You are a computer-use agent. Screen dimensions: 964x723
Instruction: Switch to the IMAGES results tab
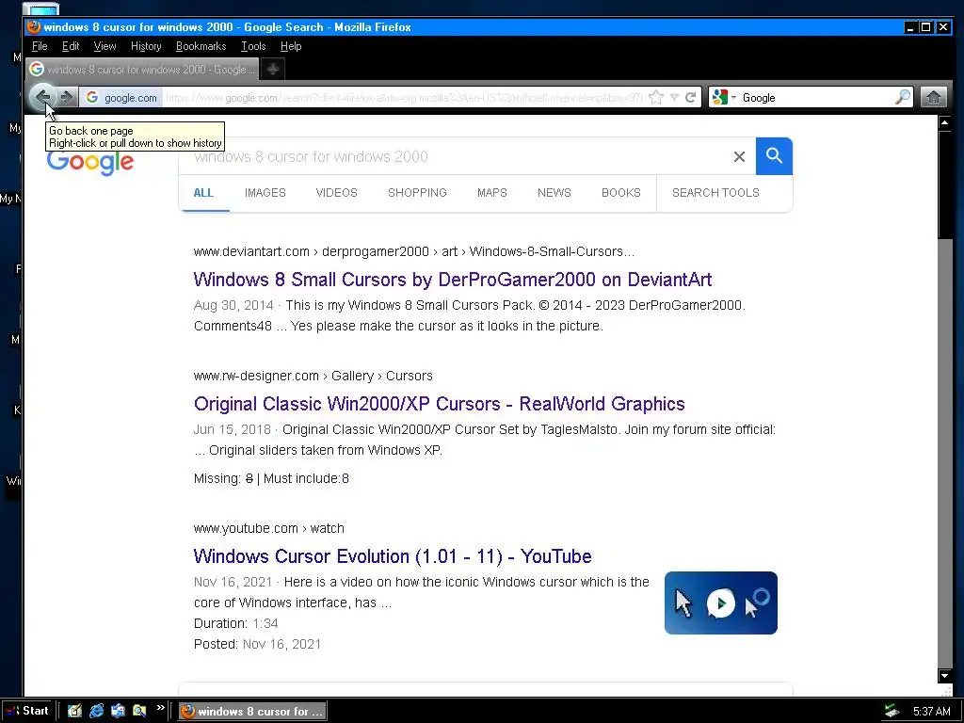pos(265,192)
